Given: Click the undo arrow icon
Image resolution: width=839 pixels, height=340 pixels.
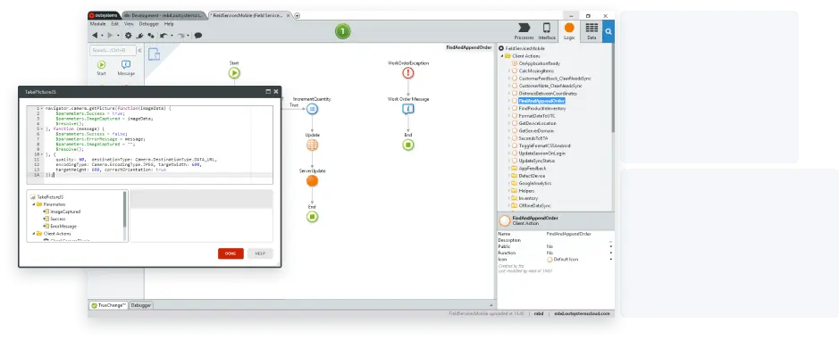Looking at the screenshot, I should [164, 36].
